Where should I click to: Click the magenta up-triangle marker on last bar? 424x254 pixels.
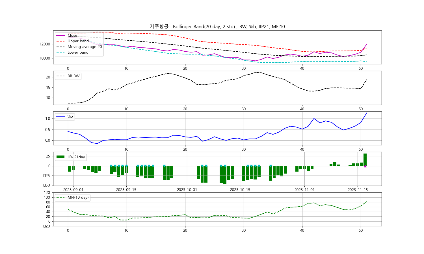[365, 166]
